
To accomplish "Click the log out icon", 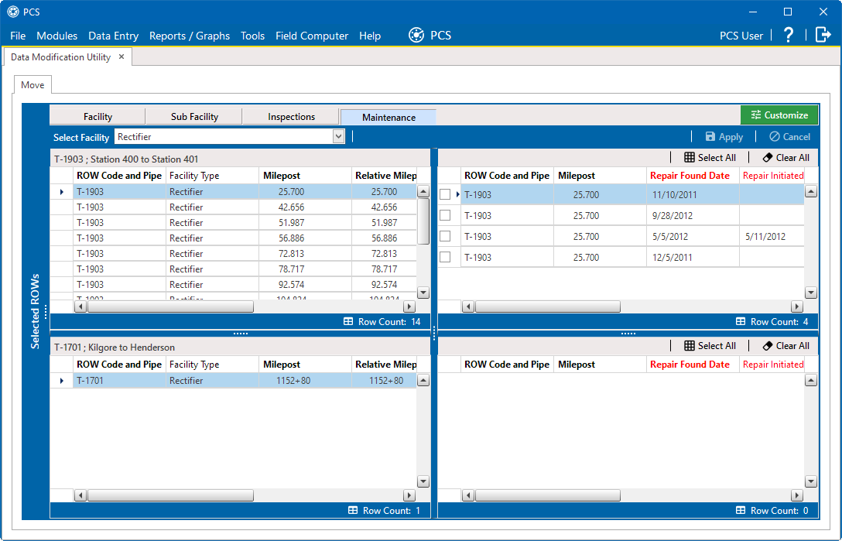I will pos(823,35).
